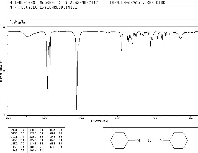The image size is (198, 153).
Task: Select the peak table value 1316
Action: (33, 130)
